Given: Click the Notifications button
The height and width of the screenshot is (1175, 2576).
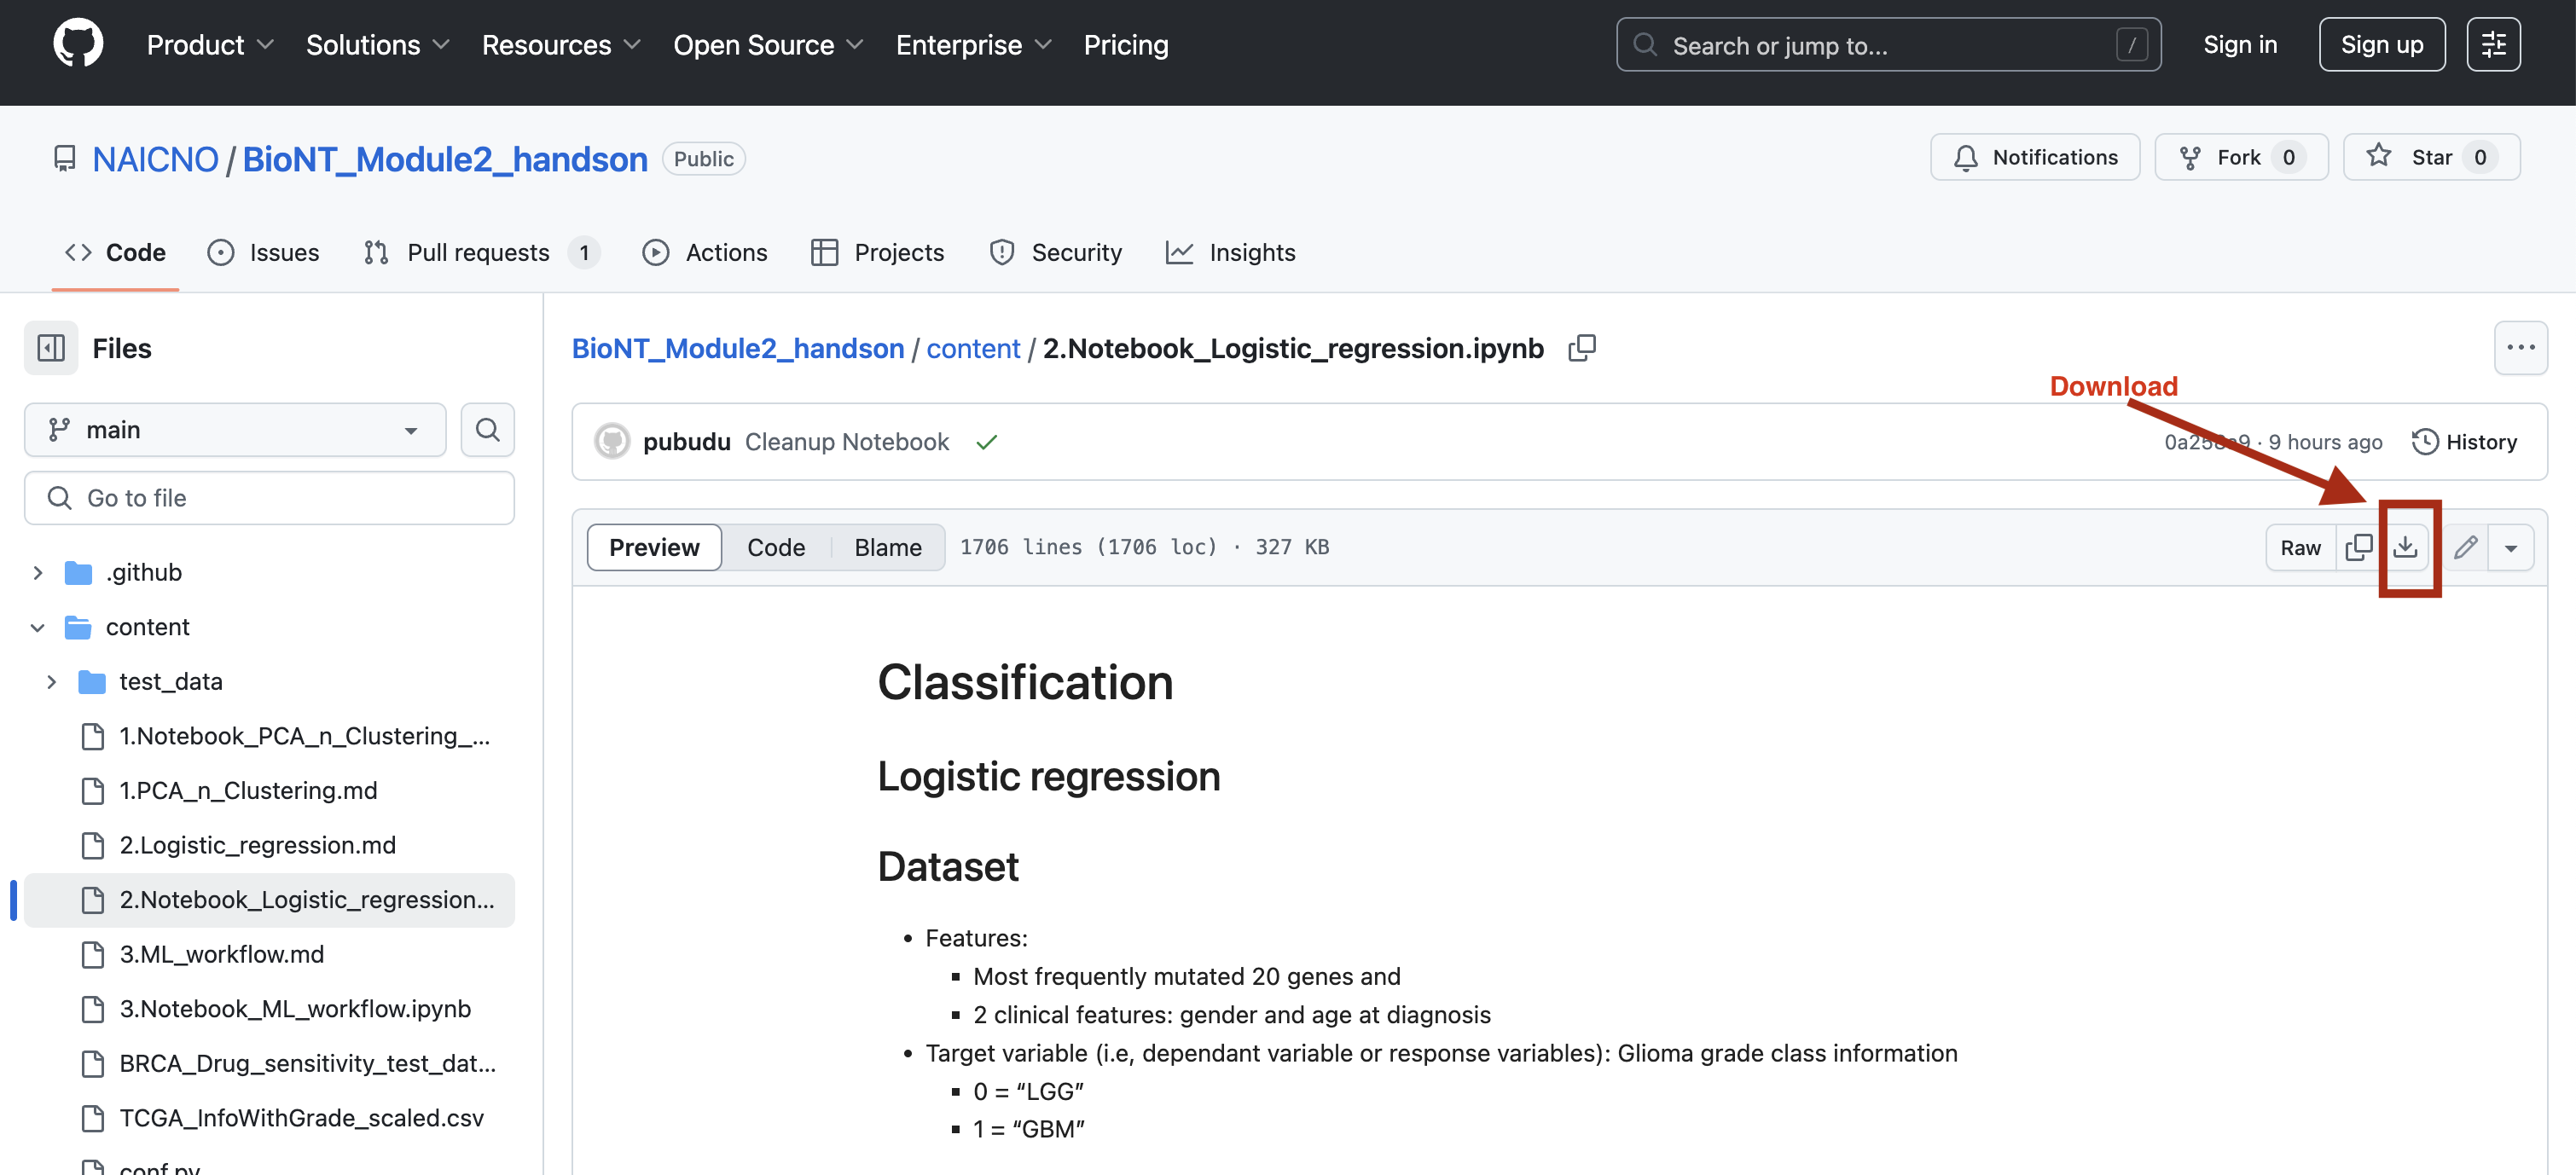Looking at the screenshot, I should point(2035,157).
